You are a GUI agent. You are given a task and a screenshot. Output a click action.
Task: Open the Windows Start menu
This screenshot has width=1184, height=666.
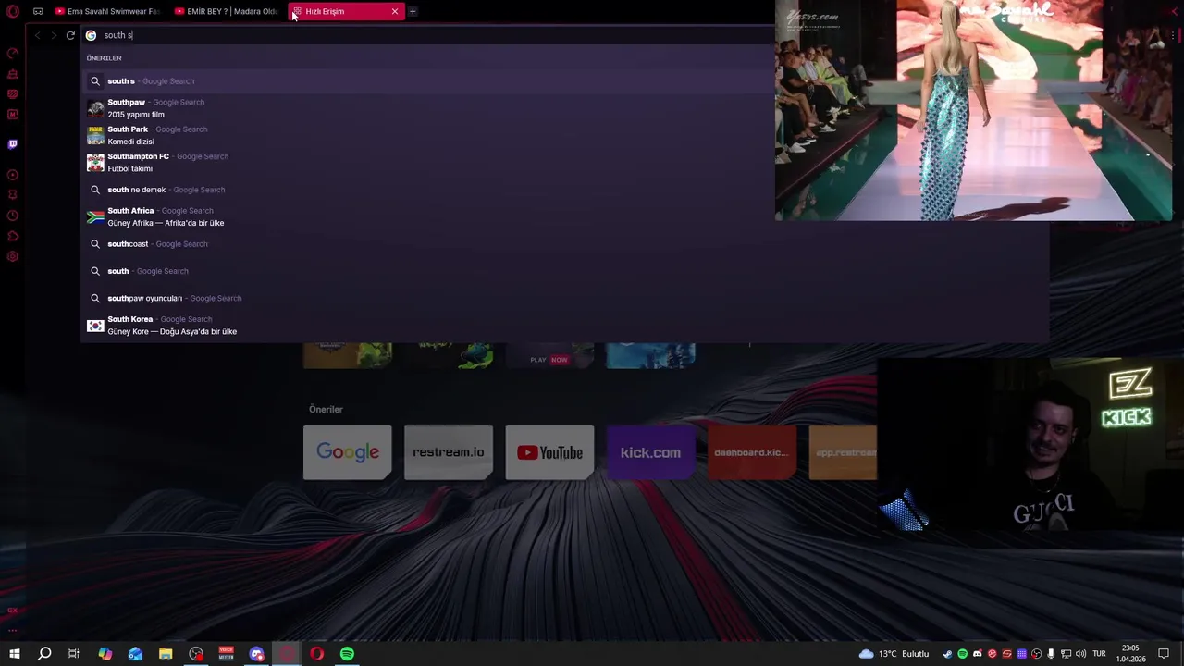click(14, 654)
